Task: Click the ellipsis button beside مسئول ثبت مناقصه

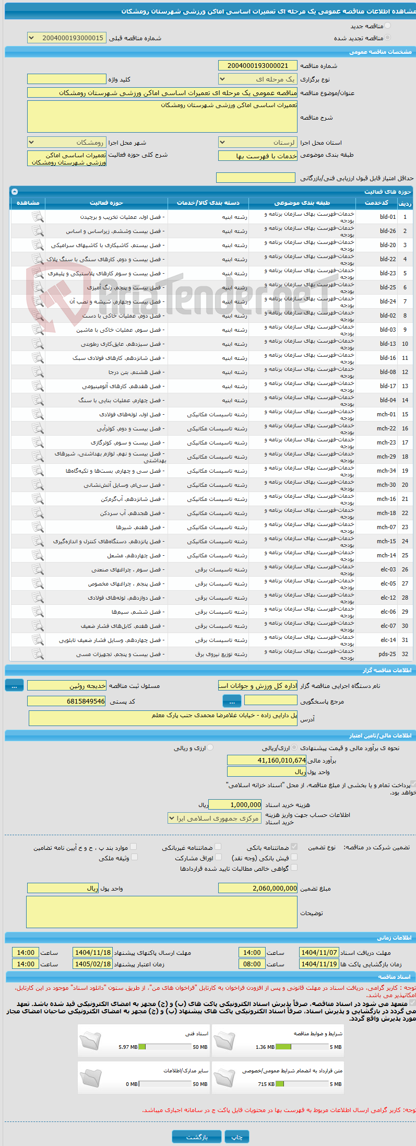Action: (15, 686)
